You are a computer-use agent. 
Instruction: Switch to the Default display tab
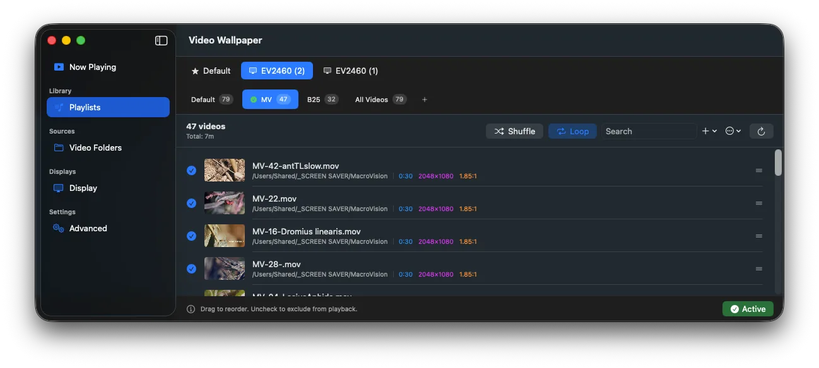[x=211, y=71]
